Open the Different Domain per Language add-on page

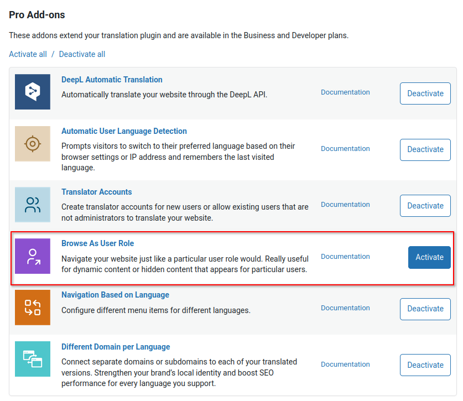point(116,347)
